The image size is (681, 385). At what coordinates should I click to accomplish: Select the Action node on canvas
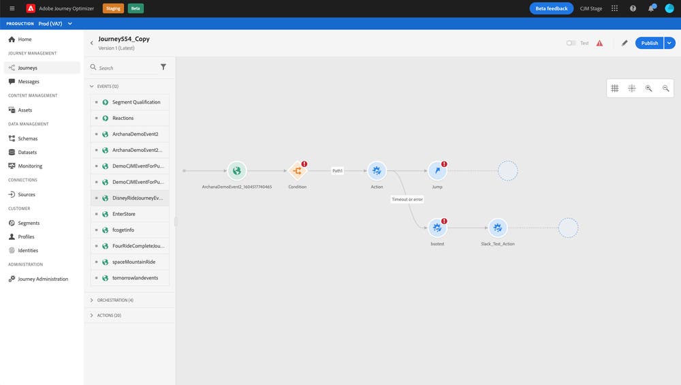pos(377,171)
